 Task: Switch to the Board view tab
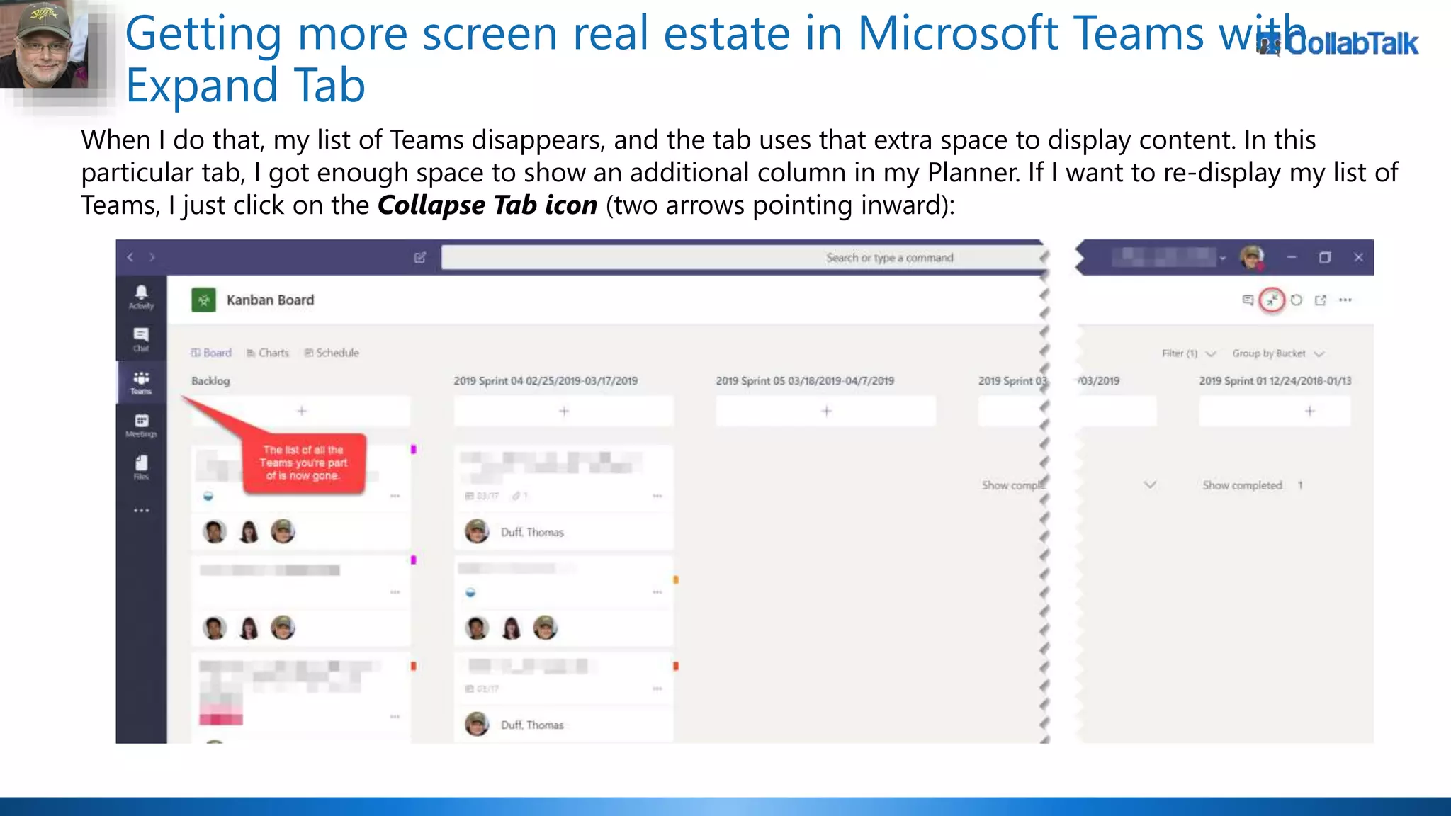pyautogui.click(x=211, y=353)
